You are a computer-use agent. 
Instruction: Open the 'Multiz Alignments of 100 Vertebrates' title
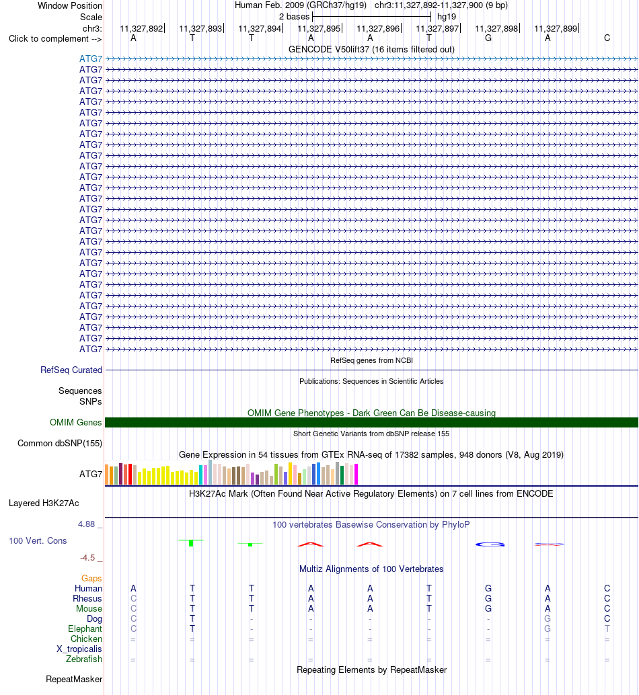point(371,569)
